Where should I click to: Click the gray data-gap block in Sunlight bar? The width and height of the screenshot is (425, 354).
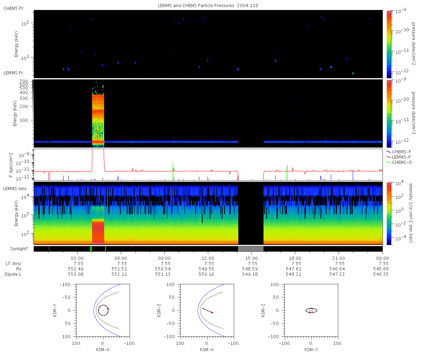pos(251,249)
